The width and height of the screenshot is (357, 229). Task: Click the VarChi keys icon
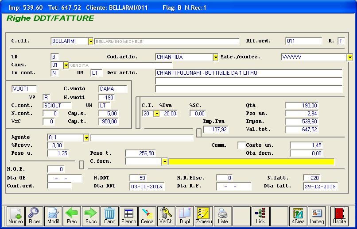(x=167, y=216)
